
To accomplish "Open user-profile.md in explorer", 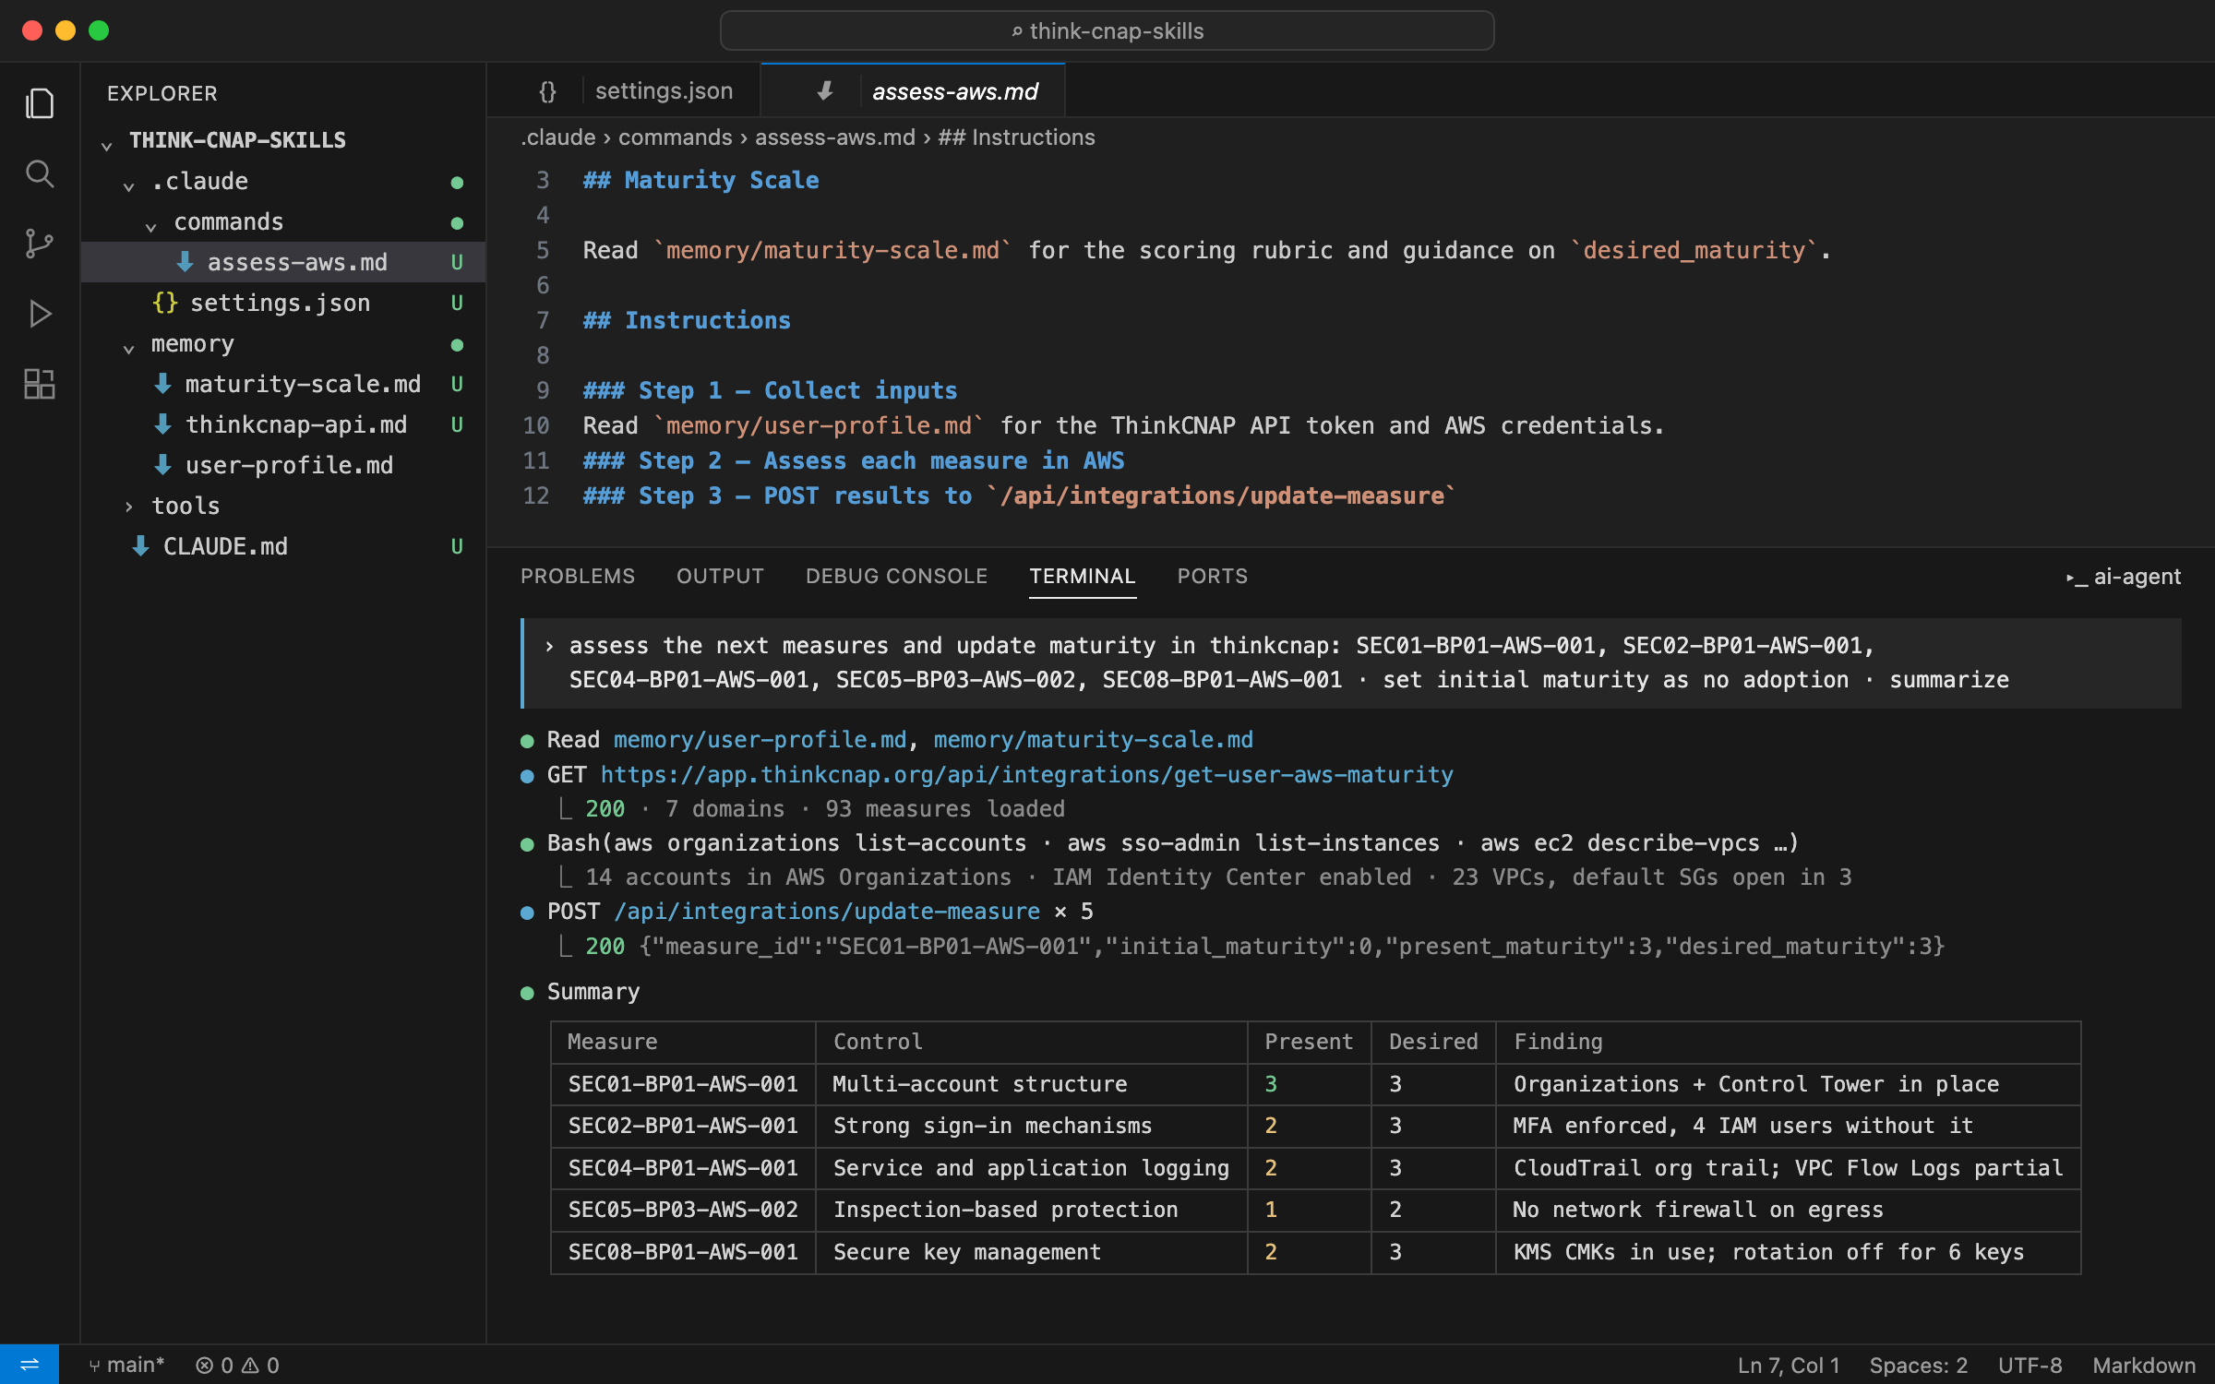I will [x=284, y=465].
